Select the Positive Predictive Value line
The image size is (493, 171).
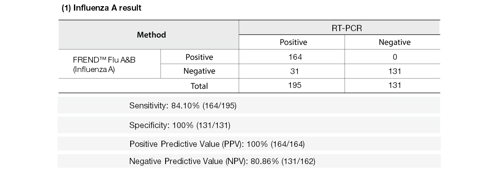coord(217,144)
